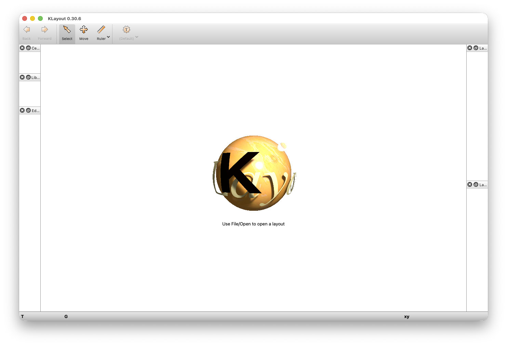Image resolution: width=507 pixels, height=346 pixels.
Task: Close the Layer toolbox panel
Action: click(x=470, y=184)
